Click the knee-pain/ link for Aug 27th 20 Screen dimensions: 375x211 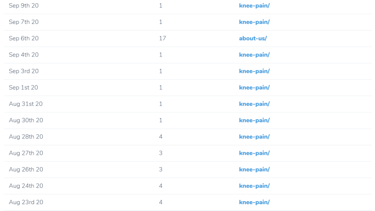pos(254,153)
